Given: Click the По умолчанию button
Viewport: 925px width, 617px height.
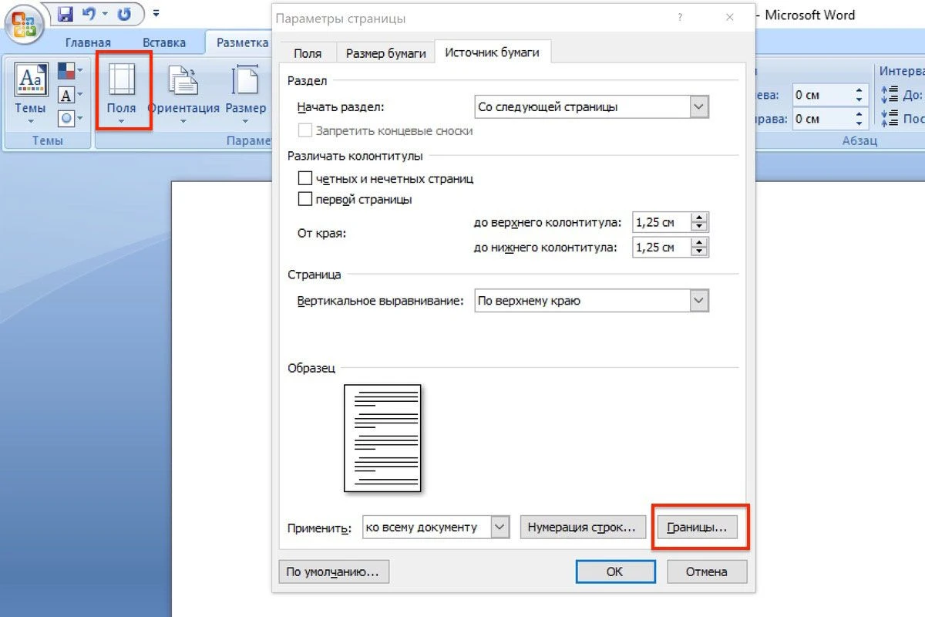Looking at the screenshot, I should (x=333, y=571).
